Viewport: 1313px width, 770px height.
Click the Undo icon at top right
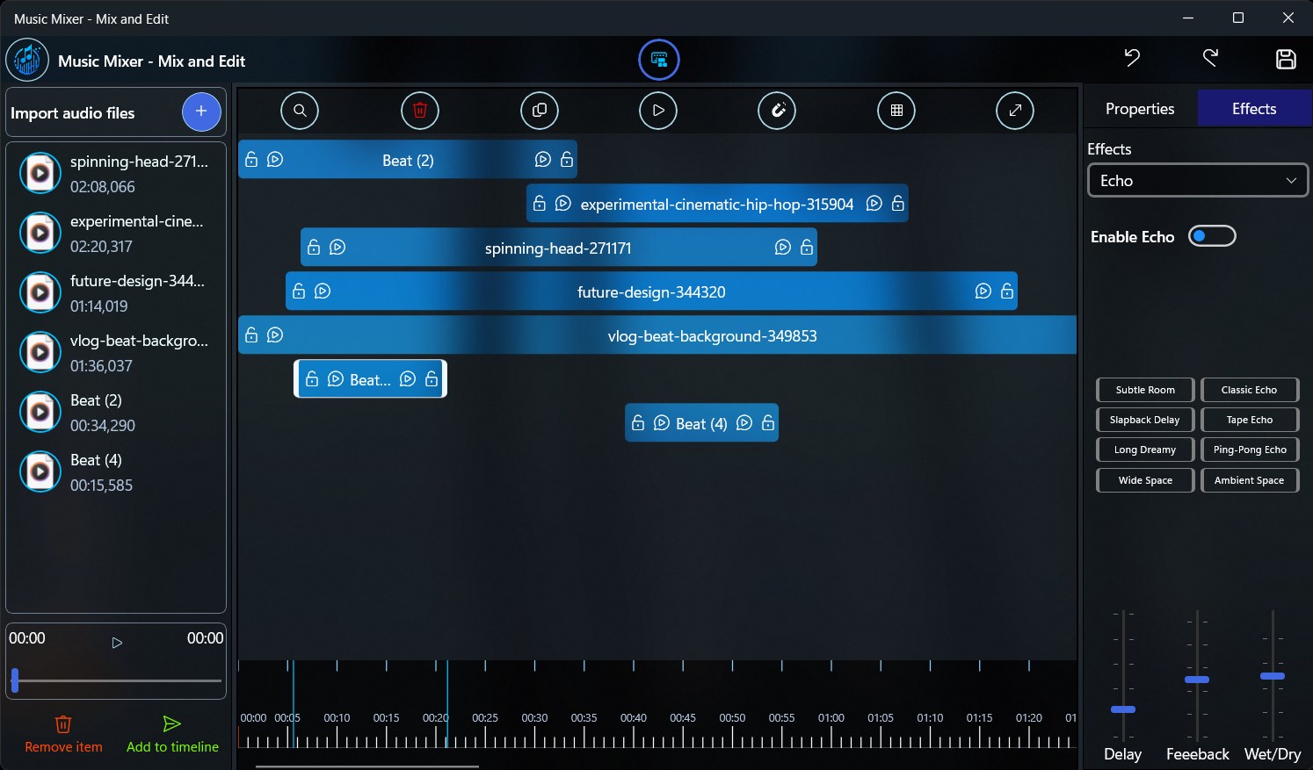click(x=1132, y=59)
